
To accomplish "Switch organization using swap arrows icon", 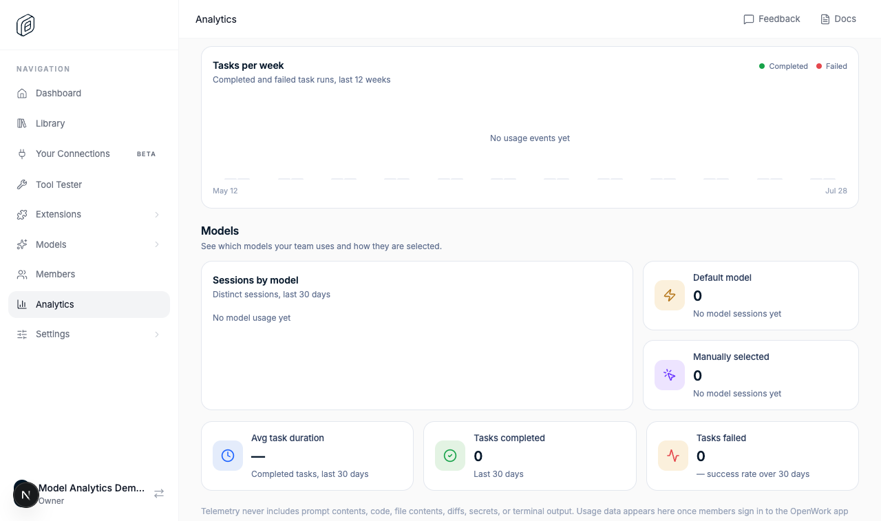I will [159, 493].
